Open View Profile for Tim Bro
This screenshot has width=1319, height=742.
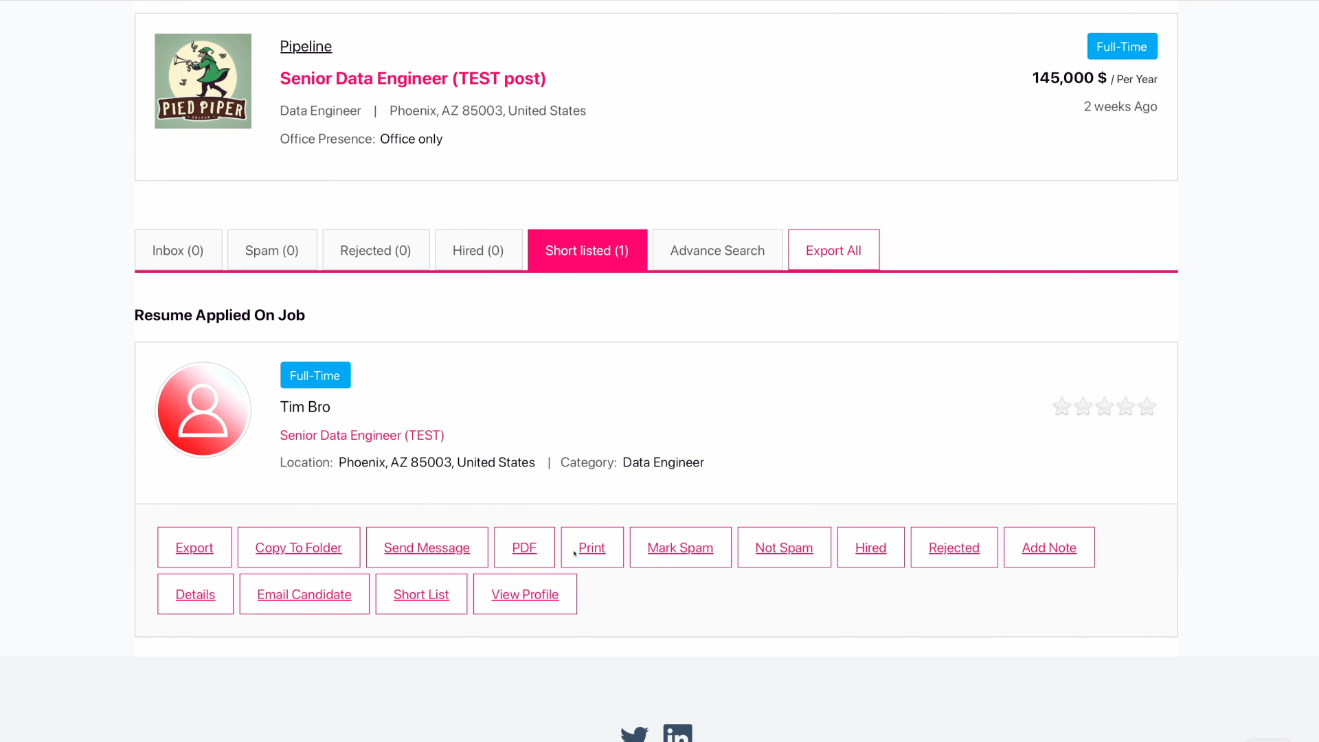[x=525, y=594]
